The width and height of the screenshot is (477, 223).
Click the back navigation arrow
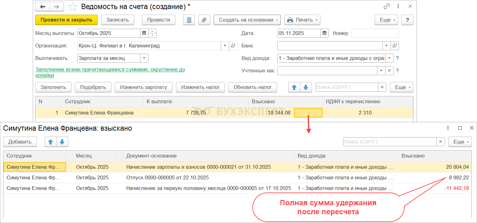42,7
